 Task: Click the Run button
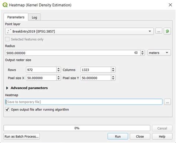tap(118, 136)
